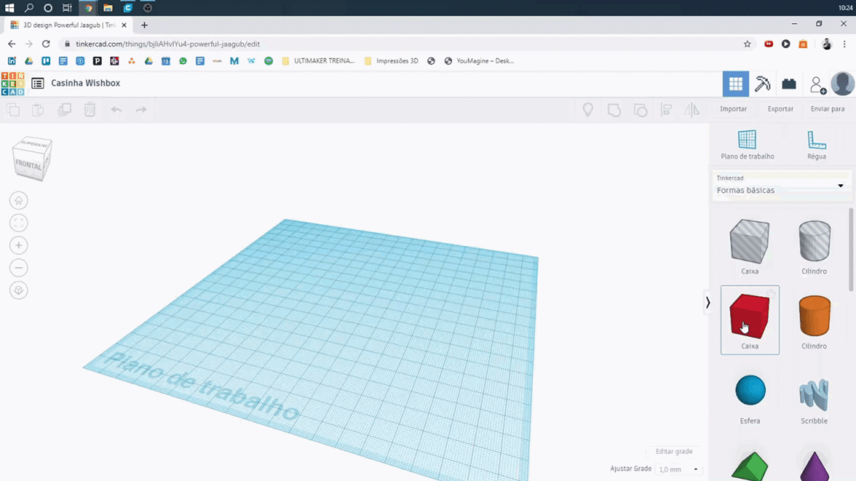Open Task View in the taskbar
856x481 pixels.
pyautogui.click(x=67, y=8)
